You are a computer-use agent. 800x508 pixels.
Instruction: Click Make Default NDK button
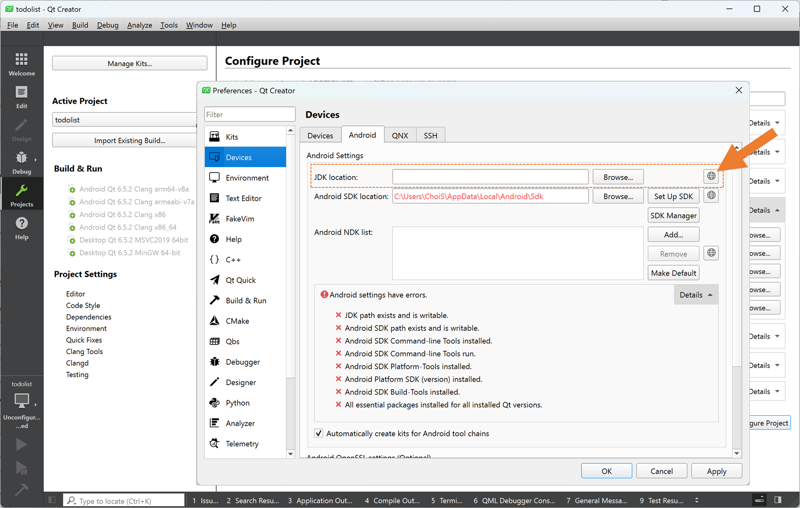[x=673, y=273]
